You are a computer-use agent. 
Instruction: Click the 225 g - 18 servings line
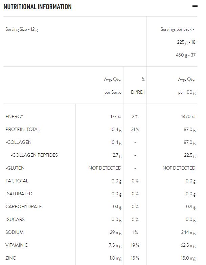(186, 42)
